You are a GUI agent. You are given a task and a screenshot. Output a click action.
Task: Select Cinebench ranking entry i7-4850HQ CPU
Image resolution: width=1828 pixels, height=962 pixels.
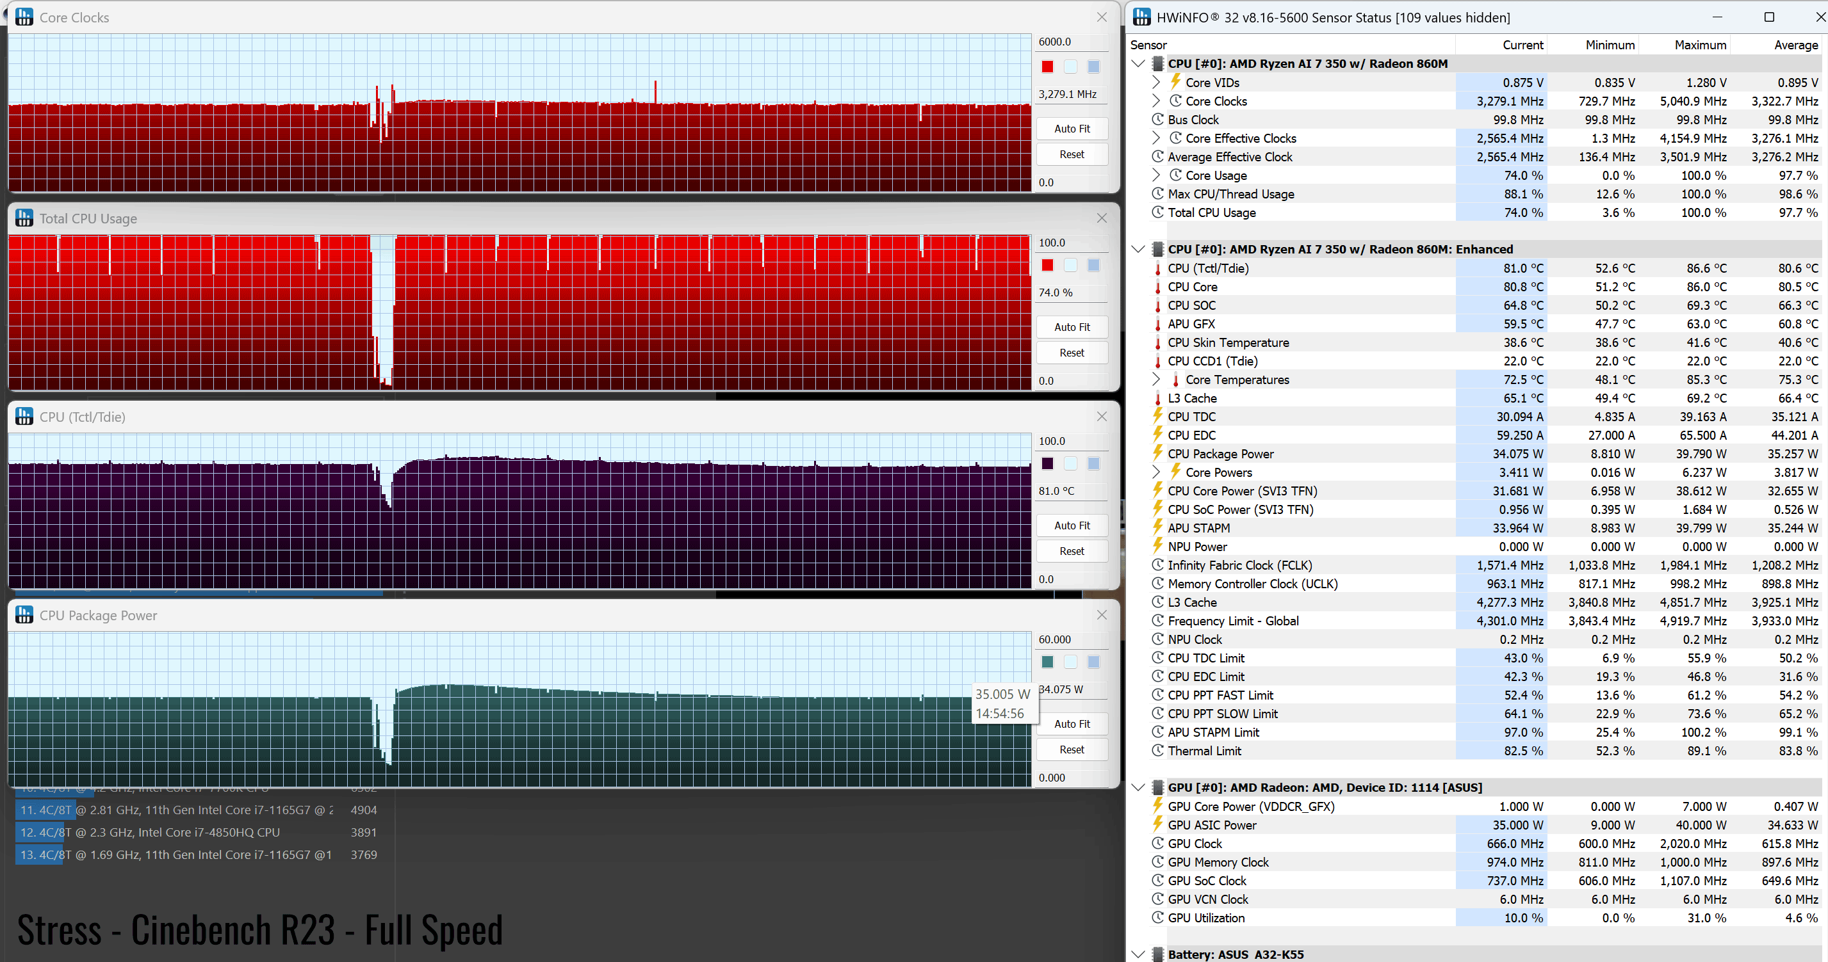[x=198, y=832]
